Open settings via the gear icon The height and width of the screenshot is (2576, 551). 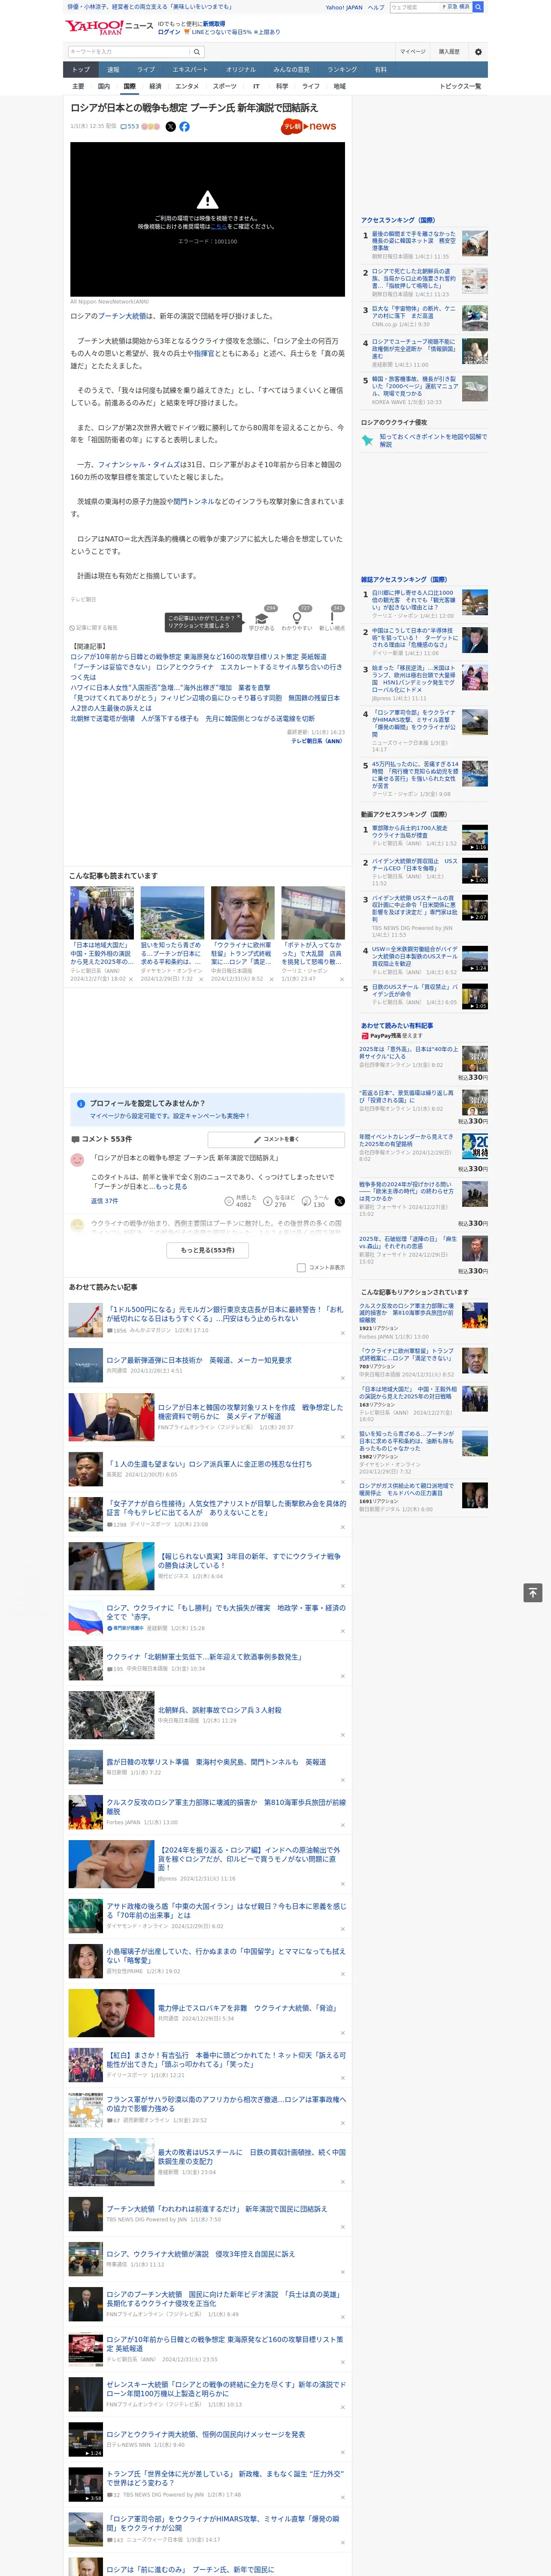(x=478, y=52)
